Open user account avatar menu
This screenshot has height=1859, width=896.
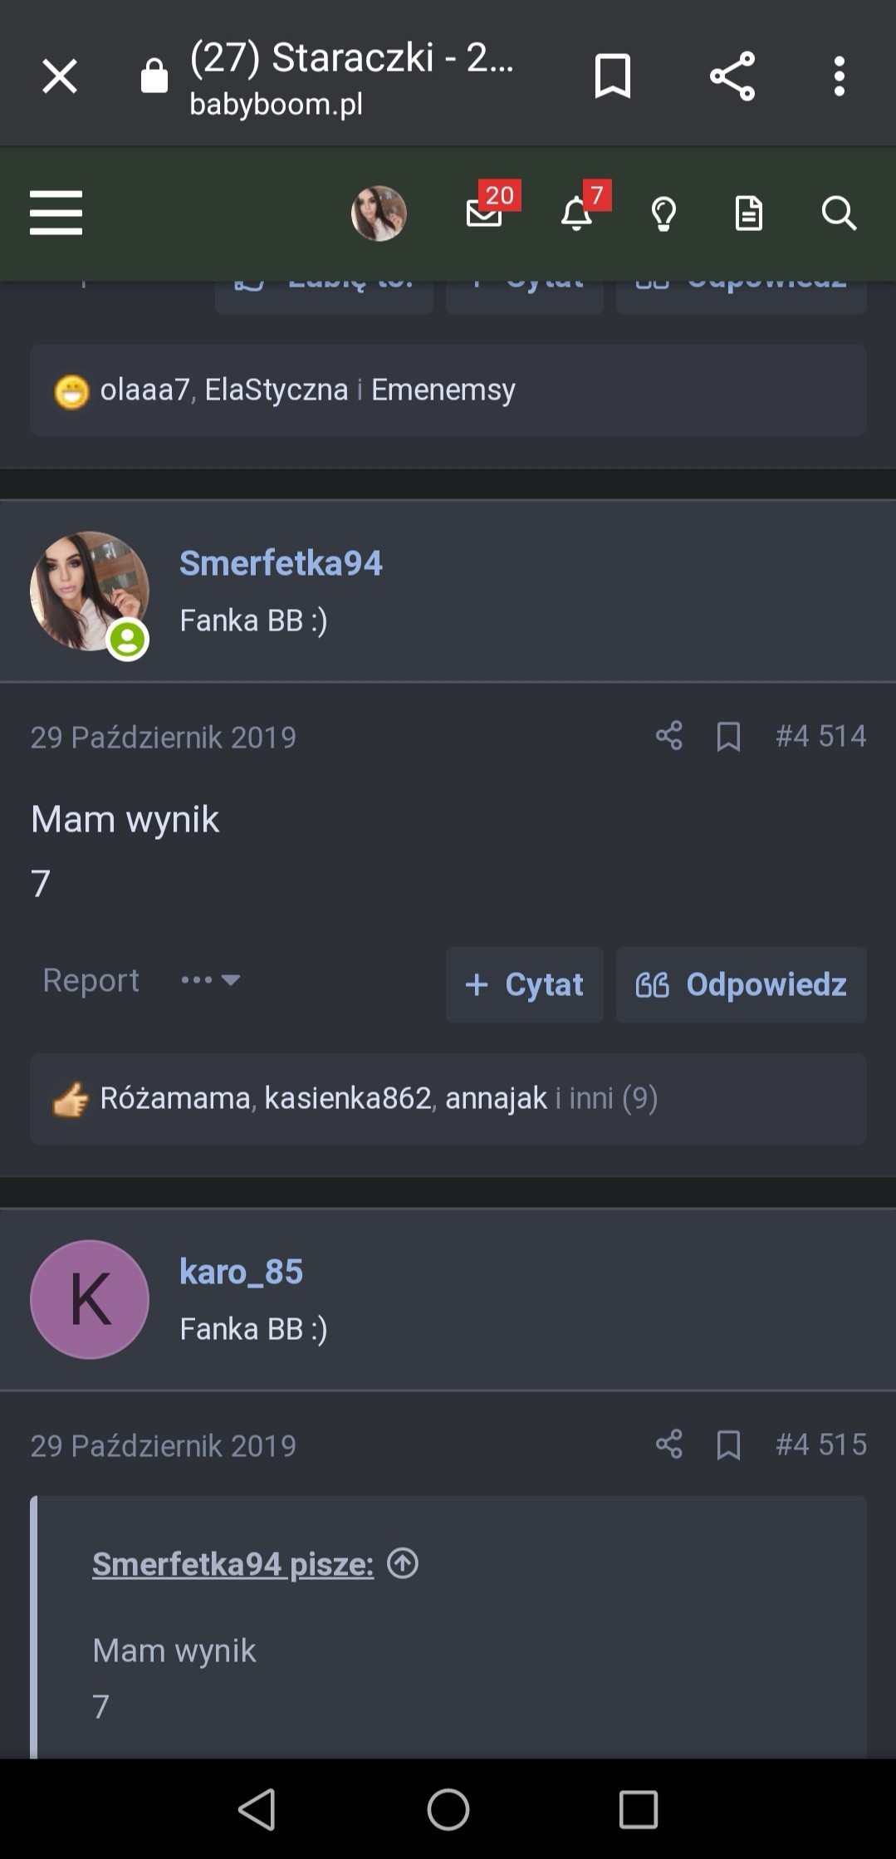point(379,213)
